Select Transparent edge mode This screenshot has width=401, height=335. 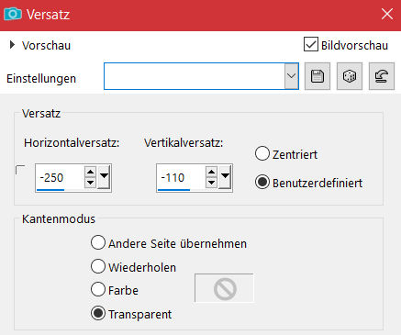[98, 313]
